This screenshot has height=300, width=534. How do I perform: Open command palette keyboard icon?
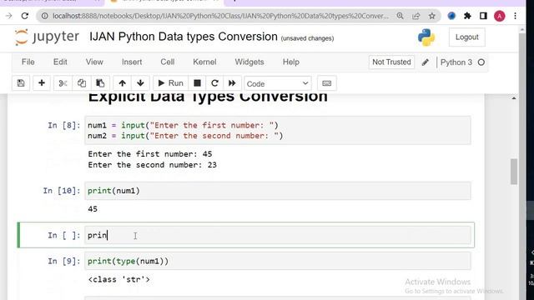pos(326,83)
